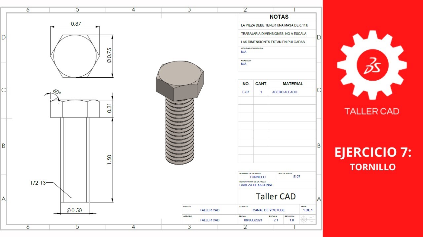Select the Ø0.50 shank diameter dimension
This screenshot has height=237, width=423.
[74, 211]
